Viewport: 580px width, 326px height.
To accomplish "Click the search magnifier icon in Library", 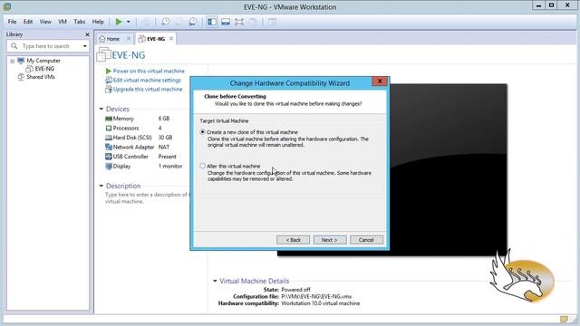I will 14,46.
